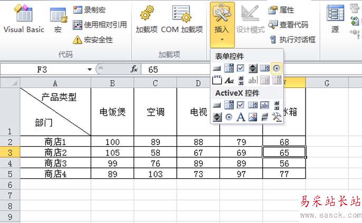This screenshot has height=223, width=362.
Task: Open More Controls tools icon
Action: pos(277,117)
